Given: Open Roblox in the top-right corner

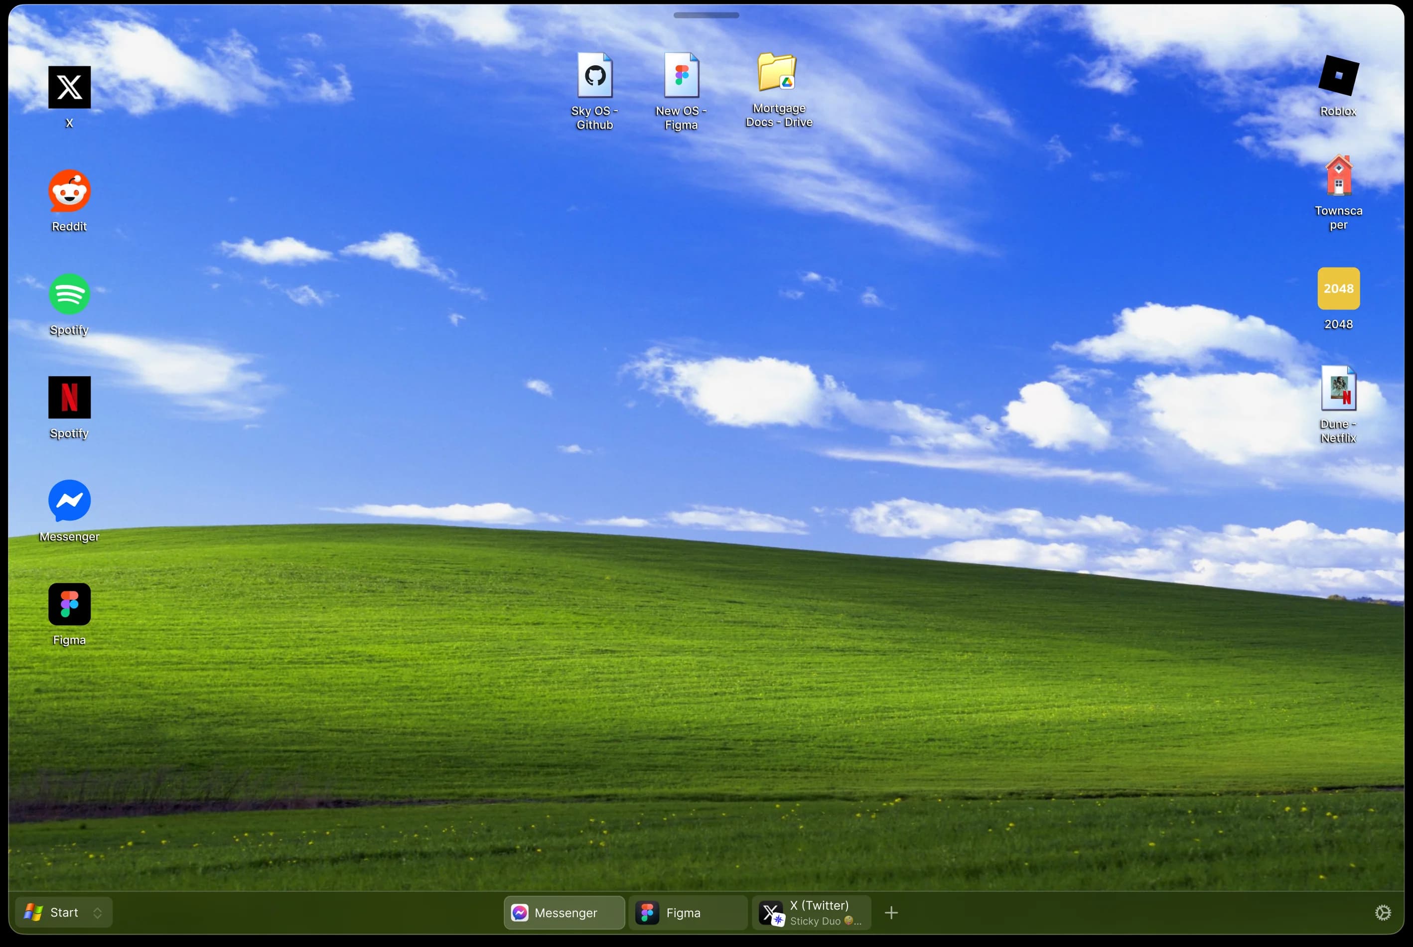Looking at the screenshot, I should click(x=1337, y=76).
